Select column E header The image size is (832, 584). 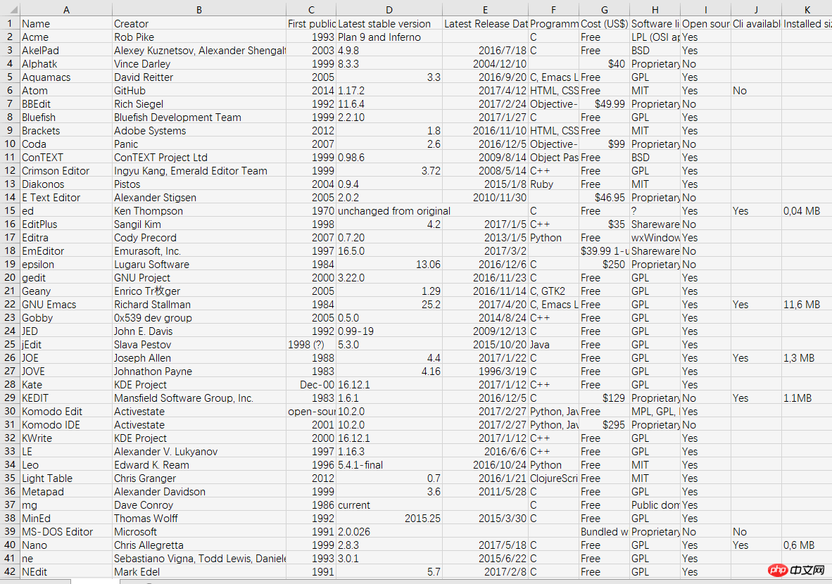485,10
